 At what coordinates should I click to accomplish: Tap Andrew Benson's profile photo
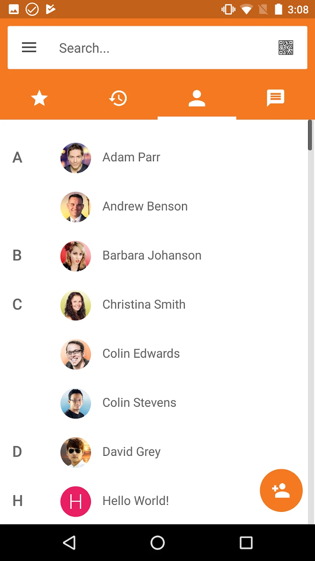[76, 206]
